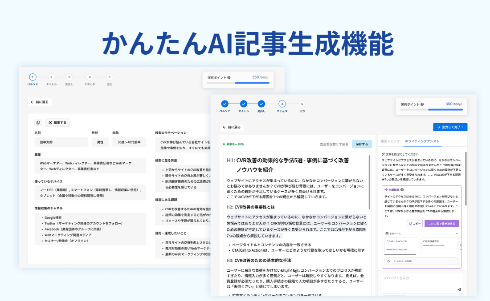Screen dimensions: 490x301
Task: Click the AI assistant panel vertical scrollbar
Action: (x=465, y=178)
